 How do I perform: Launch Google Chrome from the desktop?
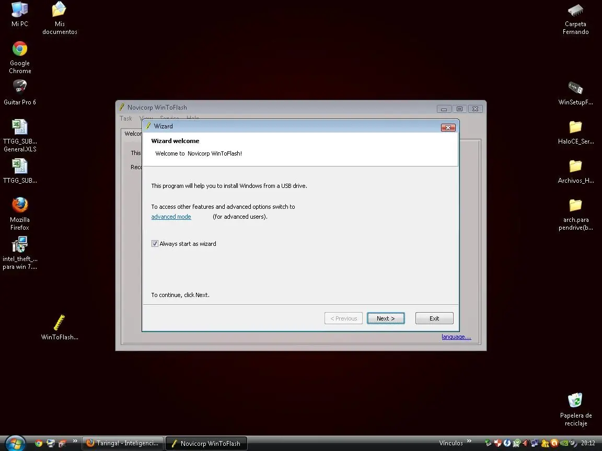20,57
